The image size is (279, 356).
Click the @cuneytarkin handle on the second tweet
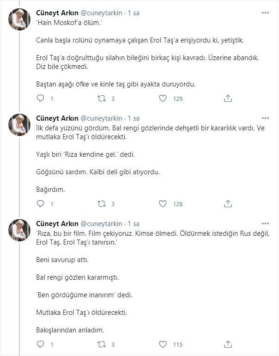point(102,118)
